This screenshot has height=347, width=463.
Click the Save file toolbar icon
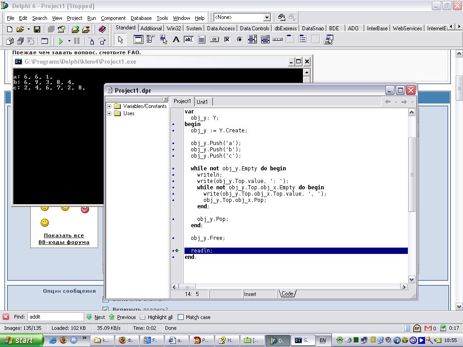[37, 29]
